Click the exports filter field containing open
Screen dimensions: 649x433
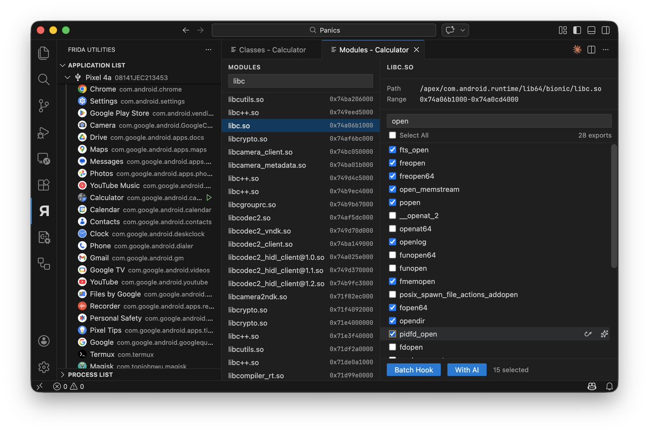tap(499, 121)
